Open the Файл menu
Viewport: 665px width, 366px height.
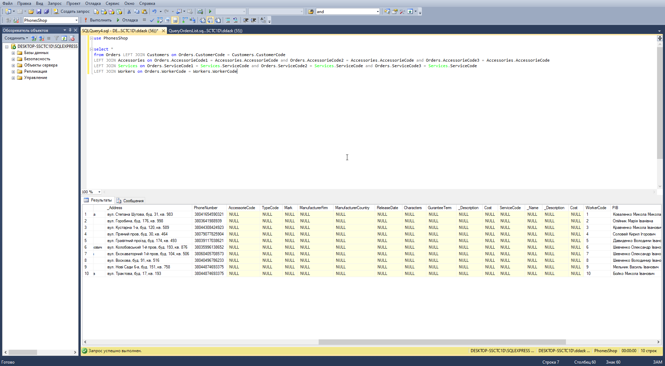7,3
